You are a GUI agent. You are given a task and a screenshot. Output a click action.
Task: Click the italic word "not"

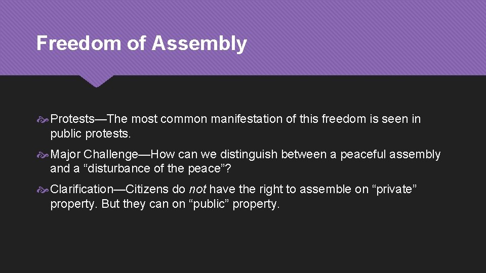(197, 189)
